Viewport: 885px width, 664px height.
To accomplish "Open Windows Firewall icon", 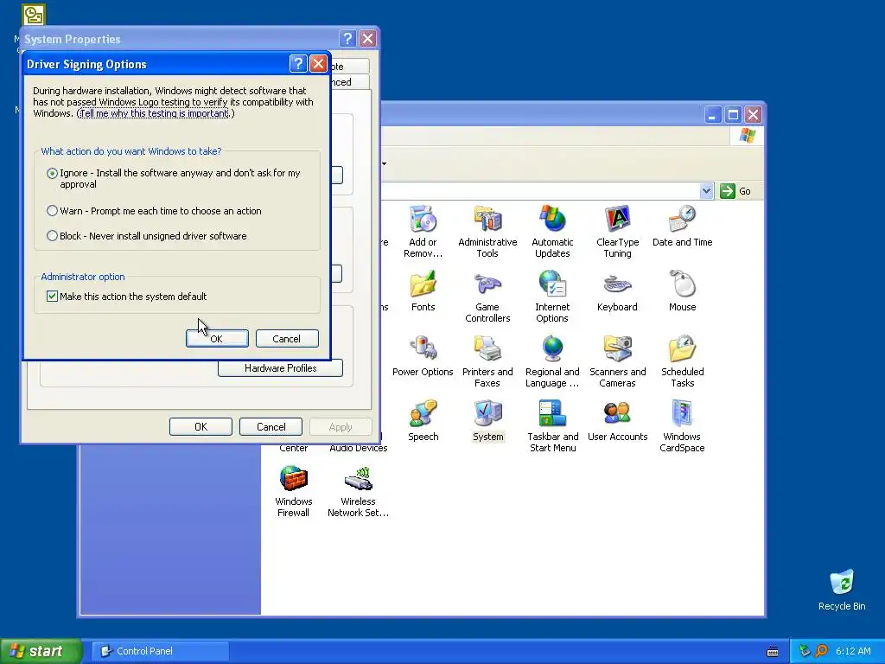I will 294,479.
